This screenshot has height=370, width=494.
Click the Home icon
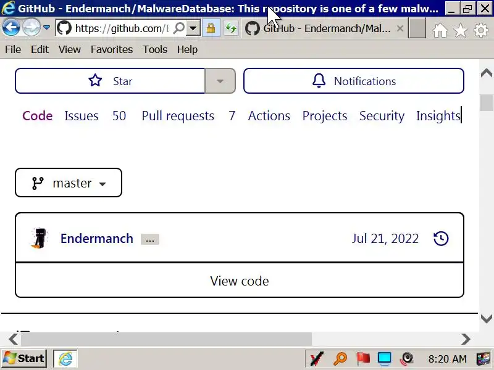click(440, 30)
